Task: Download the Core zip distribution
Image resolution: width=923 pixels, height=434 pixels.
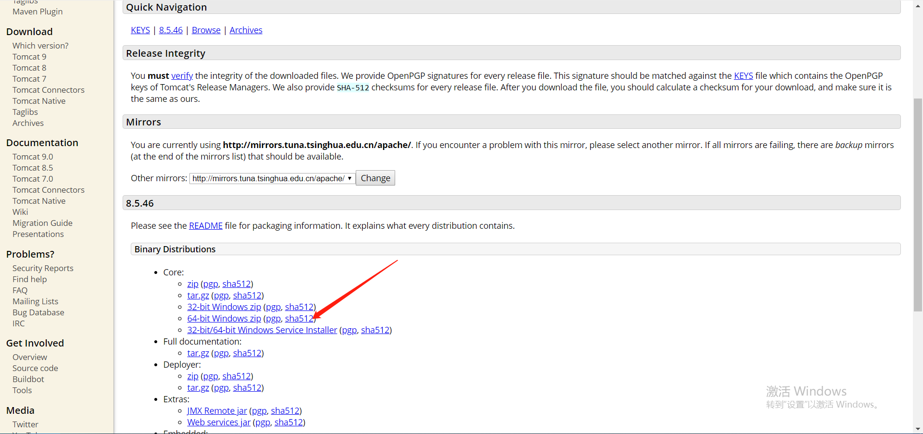Action: 193,284
